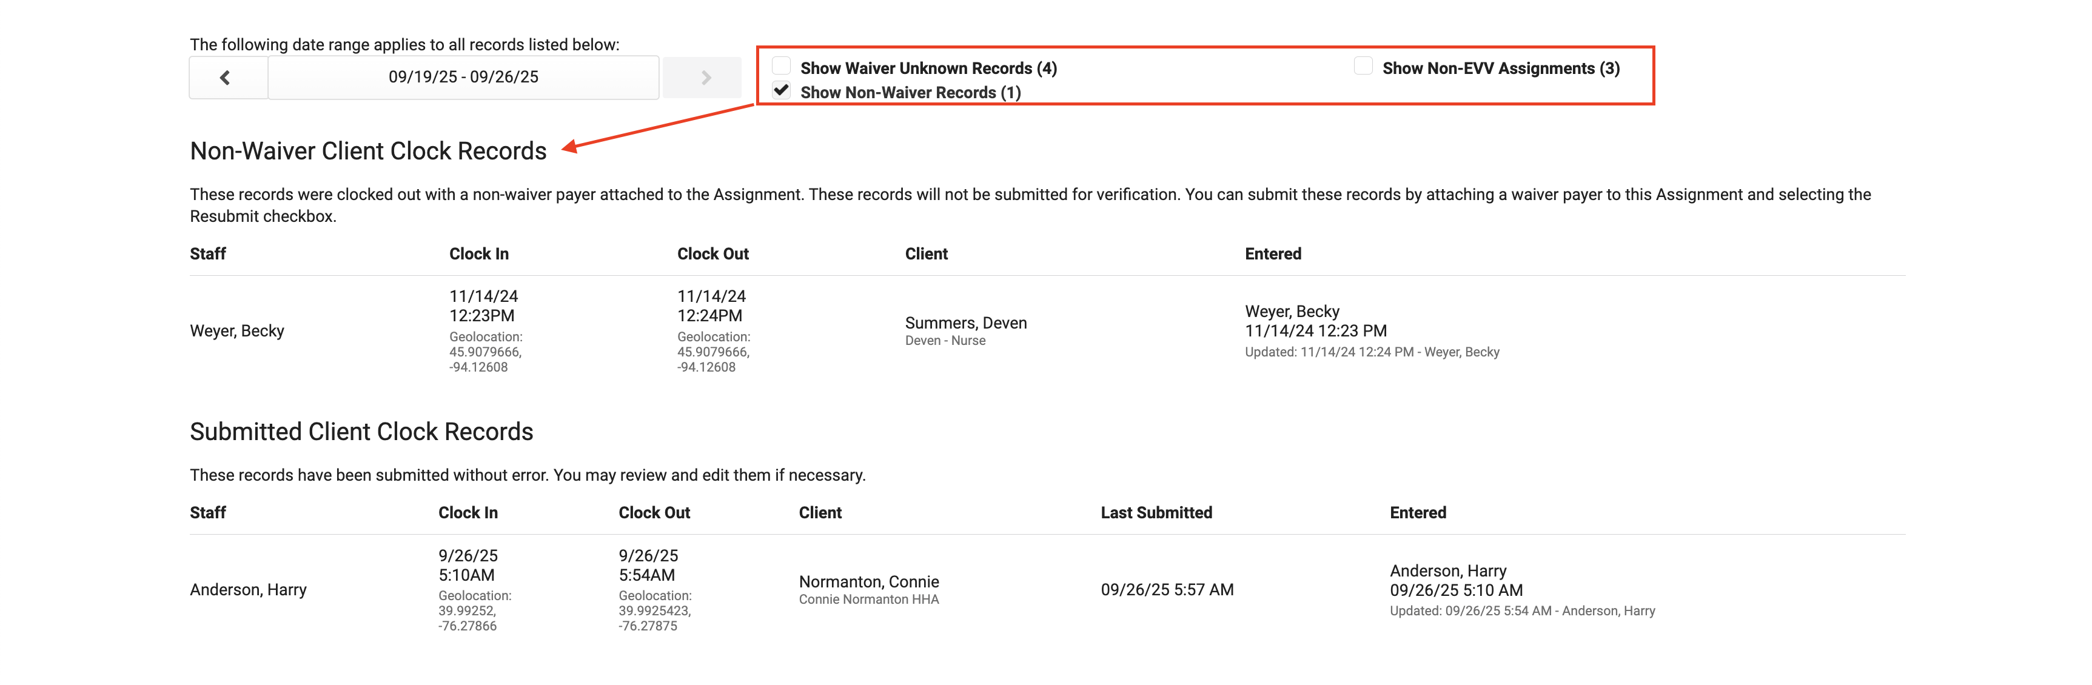Click the Last Submitted column header
The image size is (2092, 685).
point(1156,512)
